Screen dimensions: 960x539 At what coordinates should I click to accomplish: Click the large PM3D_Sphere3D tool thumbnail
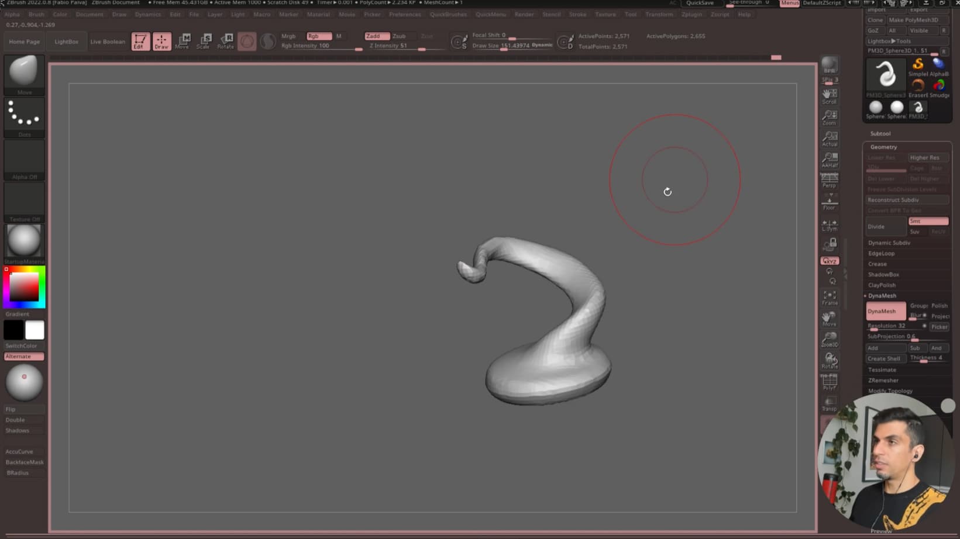[x=886, y=77]
